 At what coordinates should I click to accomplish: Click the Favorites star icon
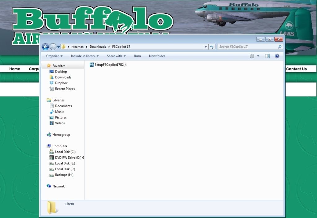(49, 65)
